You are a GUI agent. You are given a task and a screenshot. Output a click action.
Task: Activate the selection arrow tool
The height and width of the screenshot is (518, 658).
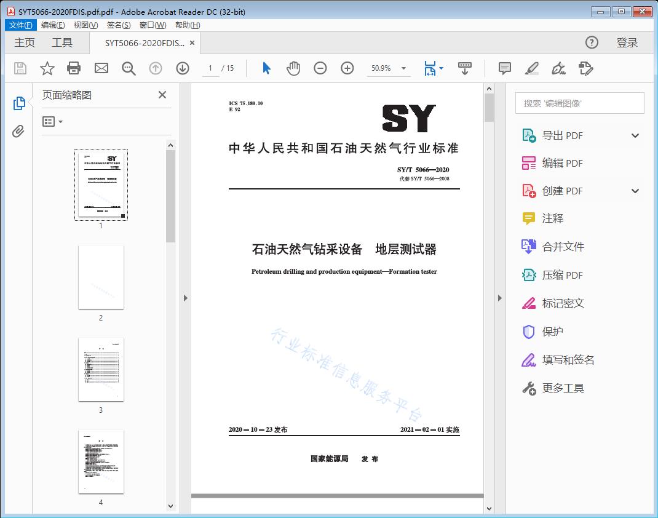point(266,68)
